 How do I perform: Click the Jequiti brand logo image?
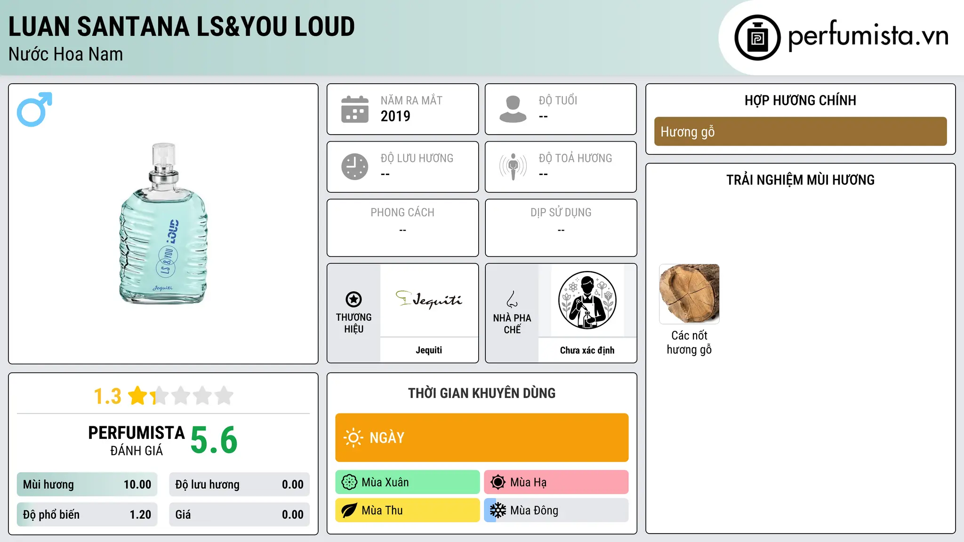429,300
